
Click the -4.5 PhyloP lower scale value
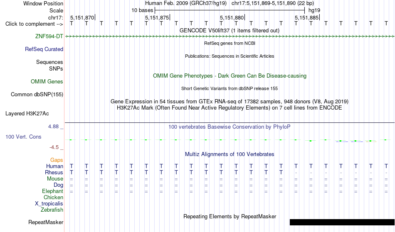(x=54, y=147)
